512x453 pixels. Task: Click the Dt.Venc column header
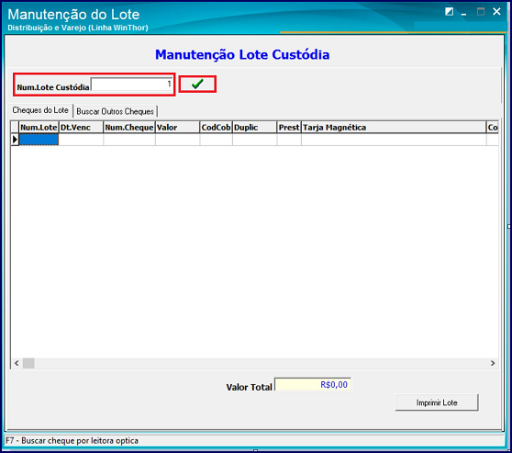pyautogui.click(x=81, y=128)
